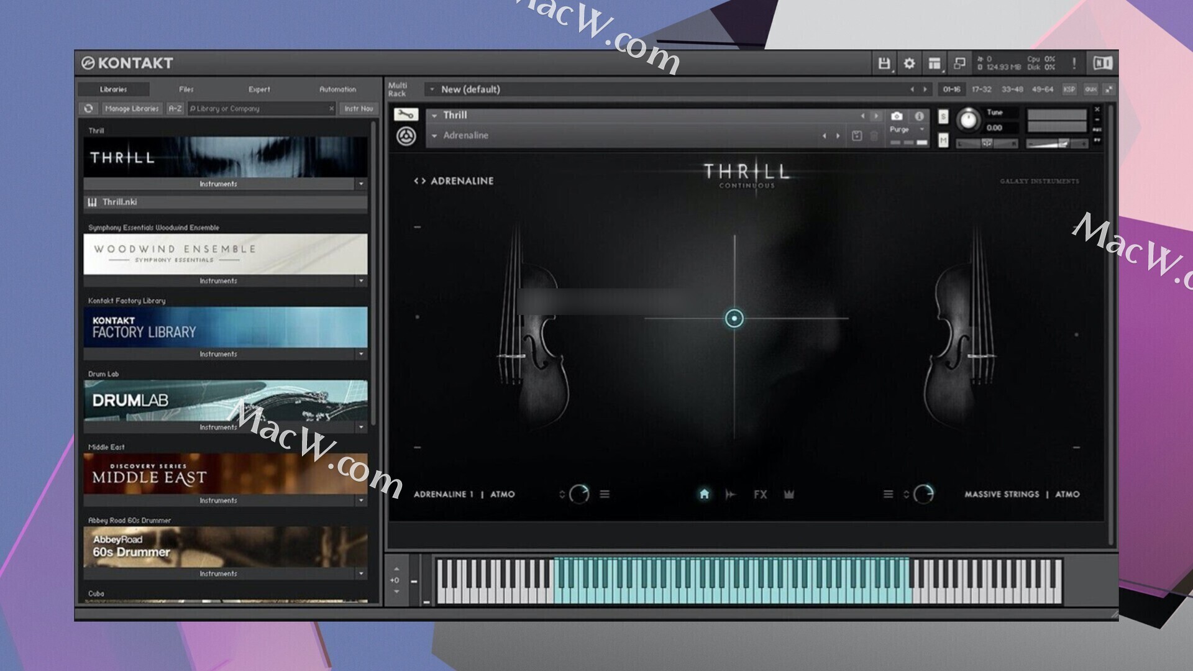Viewport: 1193px width, 671px height.
Task: Expand Drum Lab Instruments dropdown arrow
Action: coord(361,427)
